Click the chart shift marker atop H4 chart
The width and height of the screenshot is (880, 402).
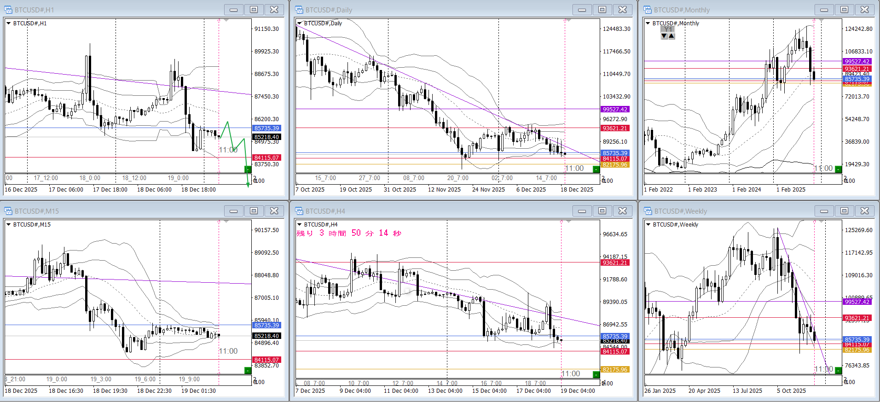[567, 222]
